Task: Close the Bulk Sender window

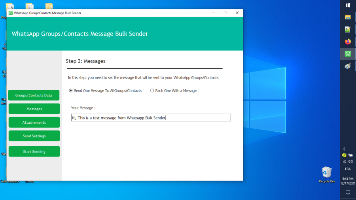Action: pos(237,13)
